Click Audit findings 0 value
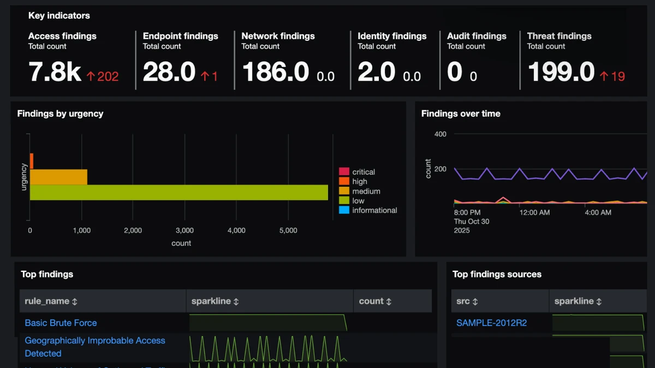The image size is (655, 368). (x=455, y=73)
